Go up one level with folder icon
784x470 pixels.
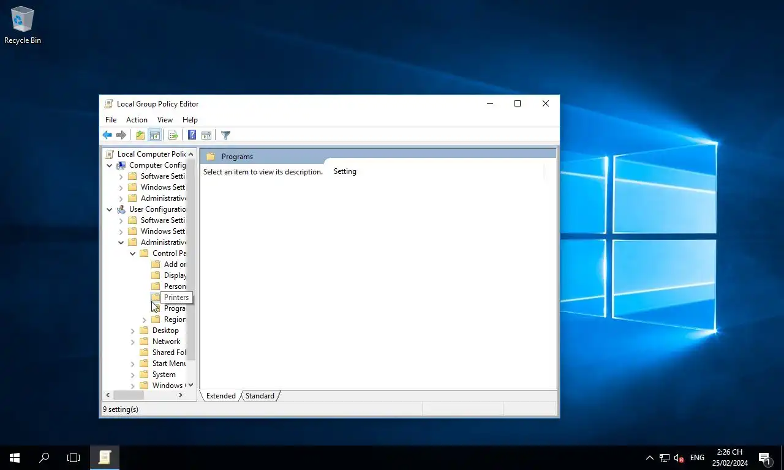click(x=140, y=135)
